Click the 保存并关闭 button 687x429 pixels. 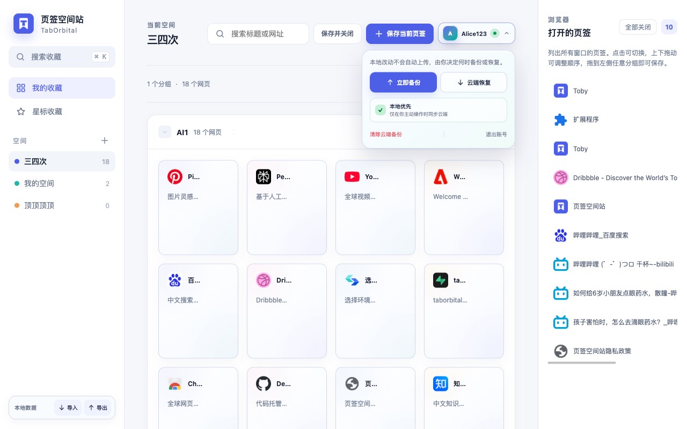pyautogui.click(x=338, y=34)
